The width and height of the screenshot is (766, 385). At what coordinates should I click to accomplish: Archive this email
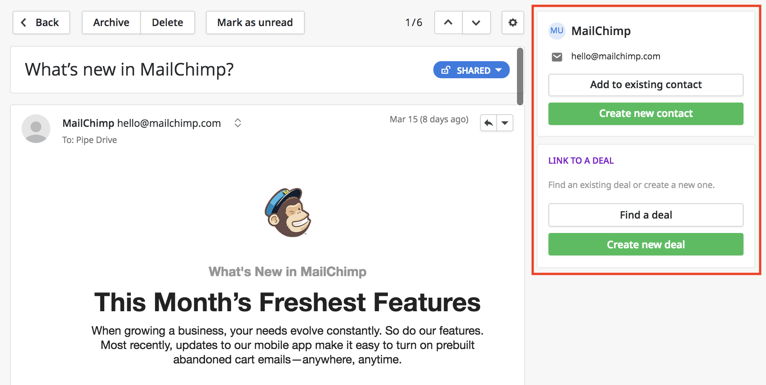tap(111, 22)
